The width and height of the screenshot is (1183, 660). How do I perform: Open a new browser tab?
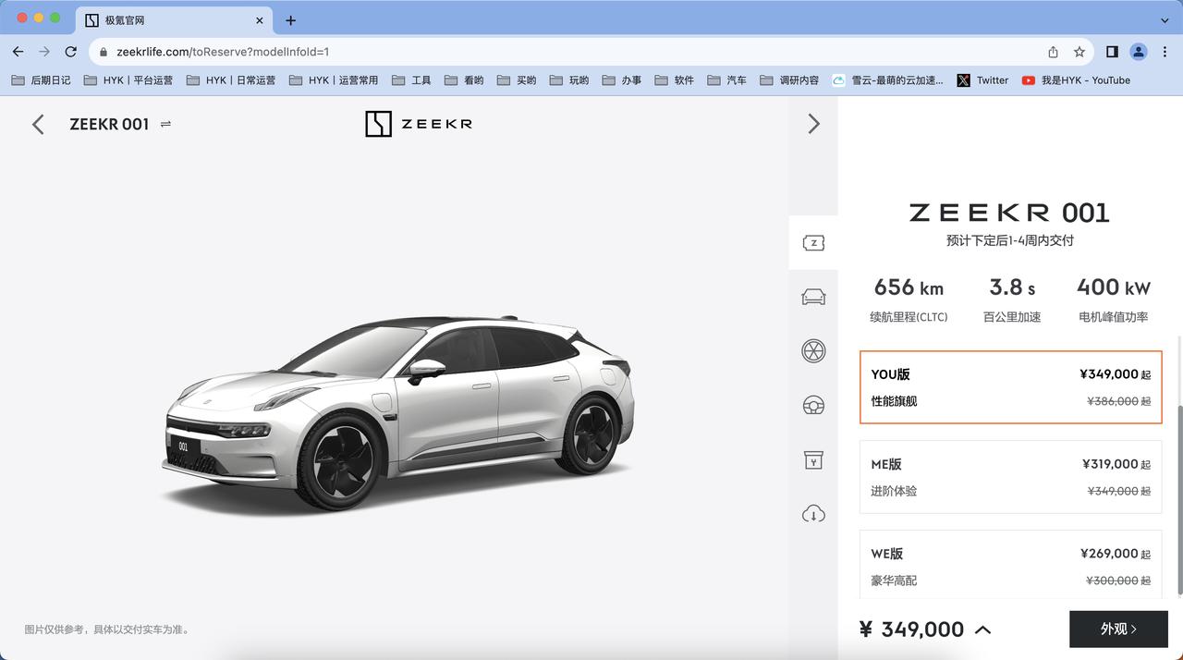pyautogui.click(x=290, y=20)
